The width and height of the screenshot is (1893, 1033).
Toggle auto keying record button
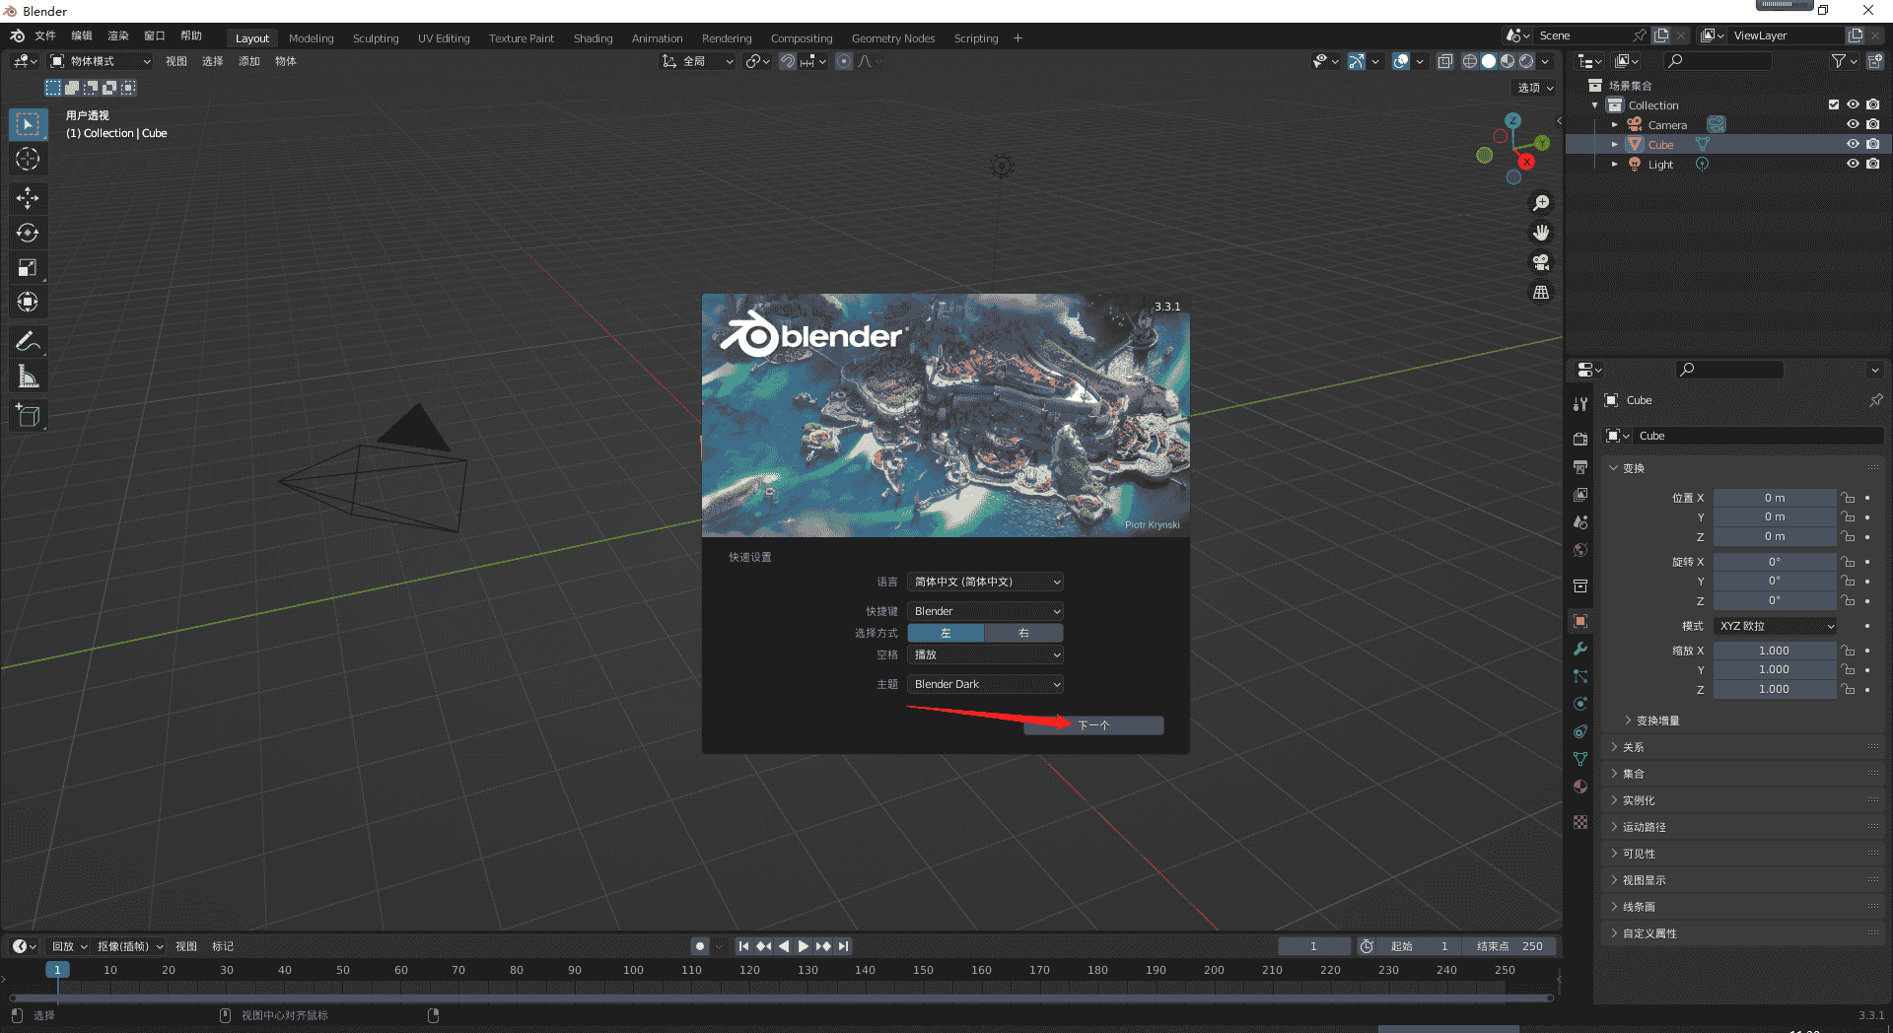(x=700, y=946)
